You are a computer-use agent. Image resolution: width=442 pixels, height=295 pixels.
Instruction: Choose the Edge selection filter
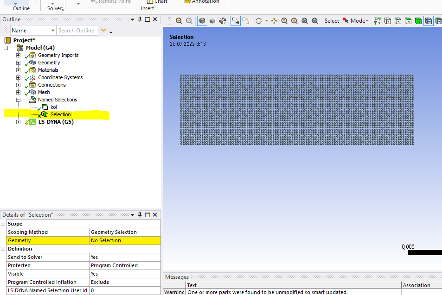(x=398, y=21)
